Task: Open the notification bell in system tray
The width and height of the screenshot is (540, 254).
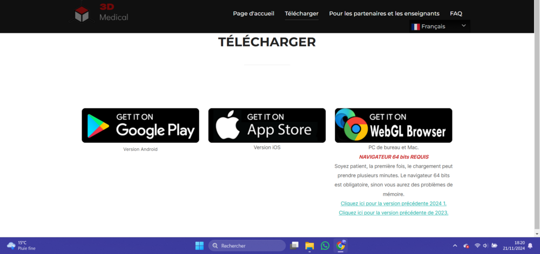Action: click(x=530, y=245)
